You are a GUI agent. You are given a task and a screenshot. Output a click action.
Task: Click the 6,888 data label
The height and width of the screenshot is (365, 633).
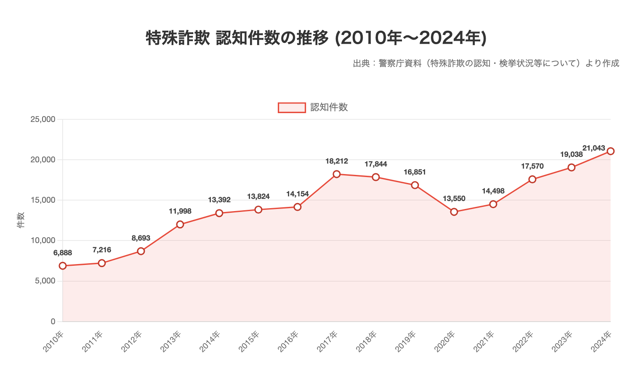(62, 253)
